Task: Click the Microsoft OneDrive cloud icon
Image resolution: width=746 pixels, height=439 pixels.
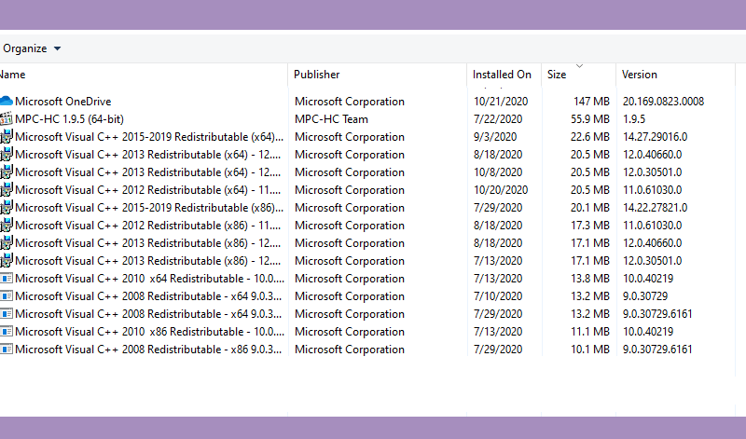Action: coord(7,102)
